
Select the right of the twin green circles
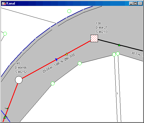(x=118, y=54)
